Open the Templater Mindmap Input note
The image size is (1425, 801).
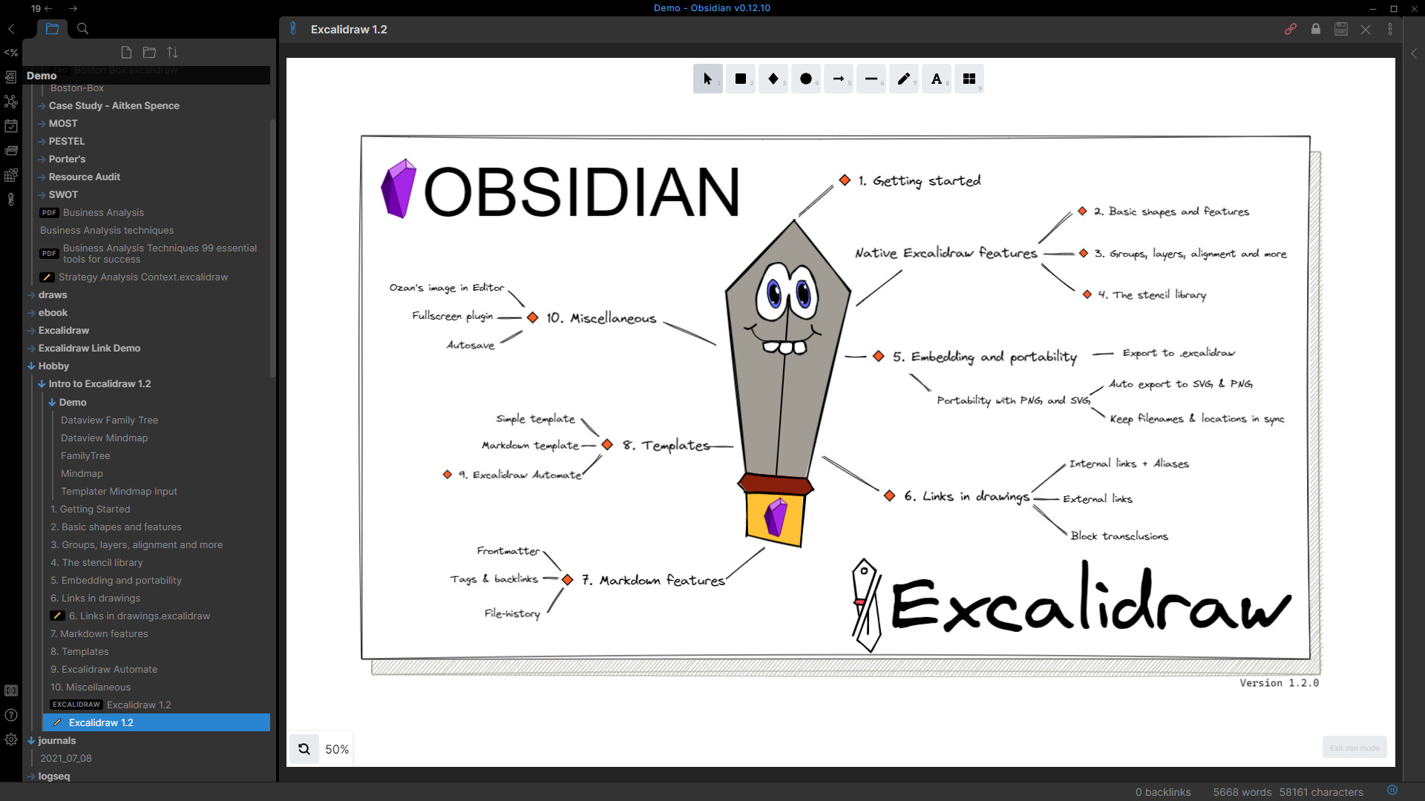point(119,492)
